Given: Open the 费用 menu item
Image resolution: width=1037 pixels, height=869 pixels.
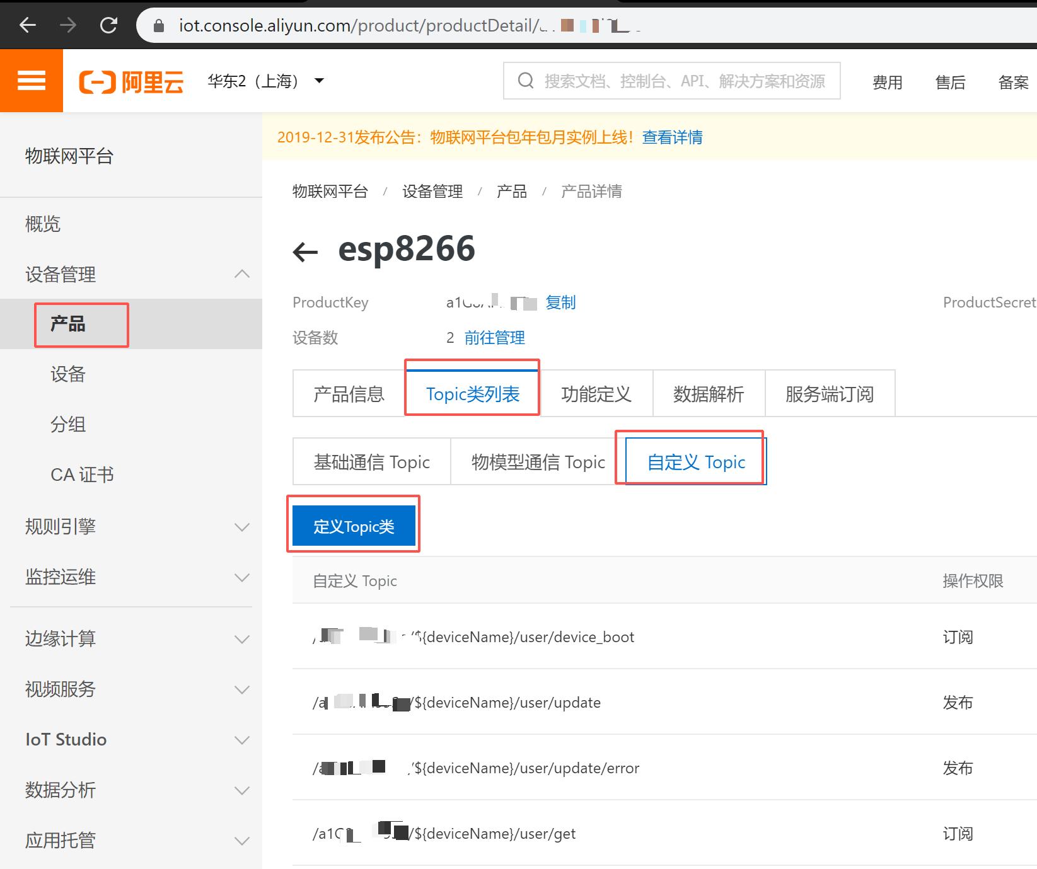Looking at the screenshot, I should (887, 82).
